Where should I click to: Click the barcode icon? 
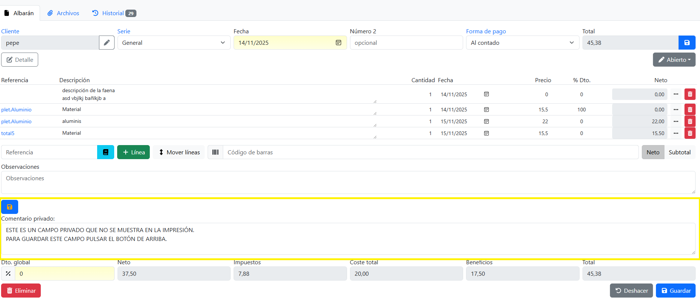tap(215, 152)
